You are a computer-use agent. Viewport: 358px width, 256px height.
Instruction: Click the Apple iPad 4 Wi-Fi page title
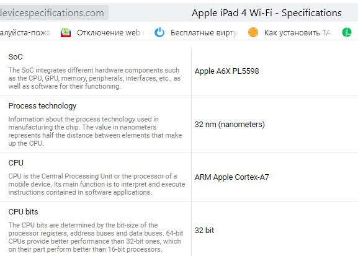tap(266, 13)
